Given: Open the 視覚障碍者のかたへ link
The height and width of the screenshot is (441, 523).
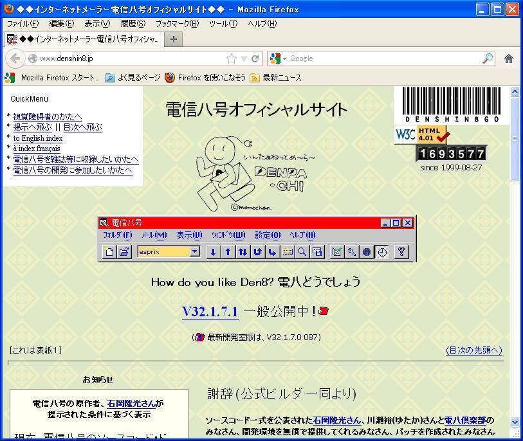Looking at the screenshot, I should tap(48, 116).
